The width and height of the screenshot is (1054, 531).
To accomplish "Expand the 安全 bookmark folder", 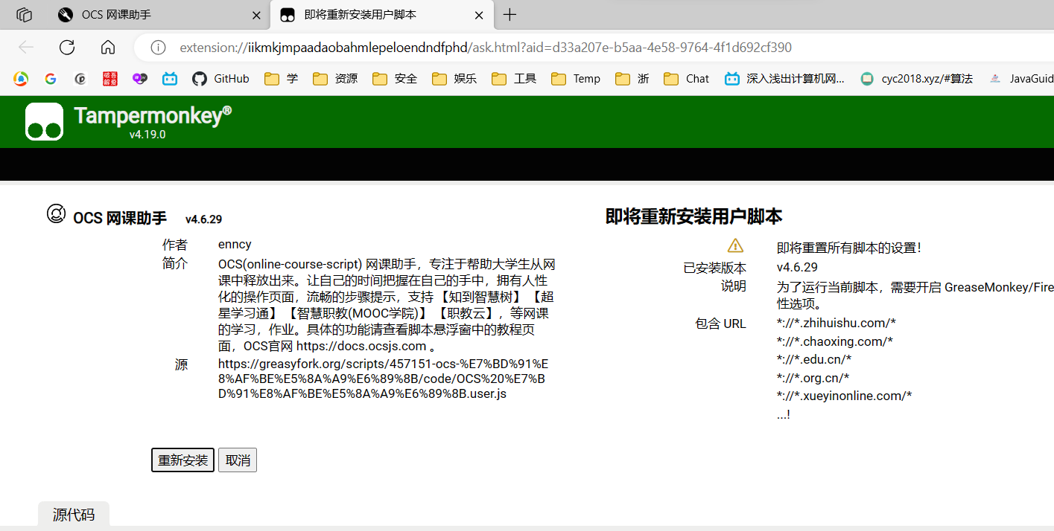I will (395, 79).
